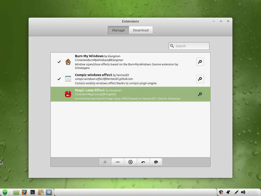Switch to the Download tab
The width and height of the screenshot is (261, 196).
(x=141, y=30)
